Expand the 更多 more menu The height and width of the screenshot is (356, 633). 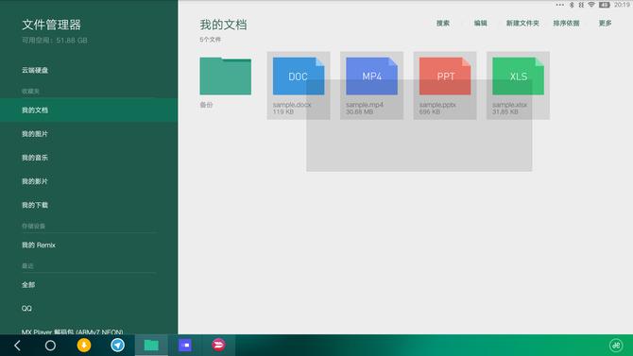(605, 24)
